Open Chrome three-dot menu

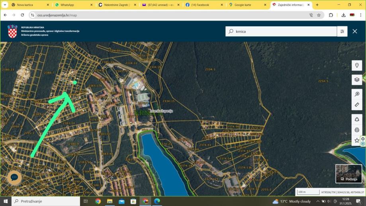tap(361, 15)
